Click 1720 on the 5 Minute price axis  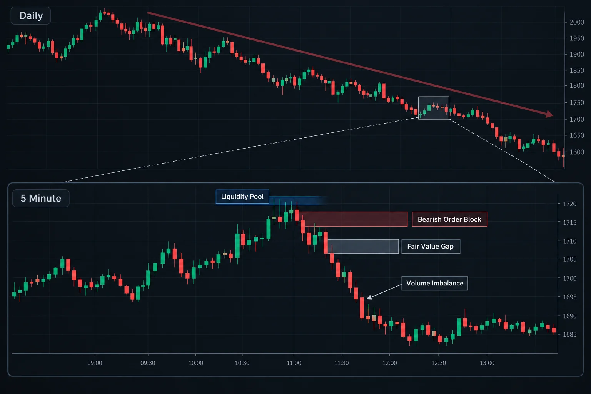[x=569, y=204]
